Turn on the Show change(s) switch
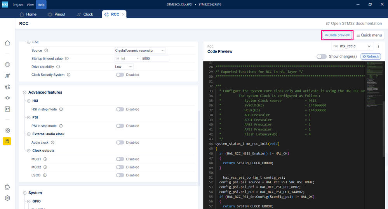Image resolution: width=388 pixels, height=209 pixels. coord(322,56)
